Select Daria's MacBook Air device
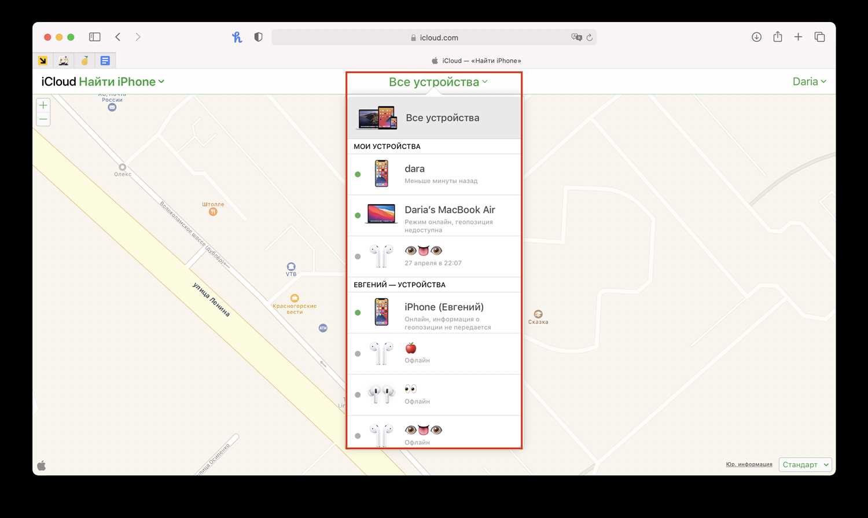The image size is (868, 518). (434, 216)
